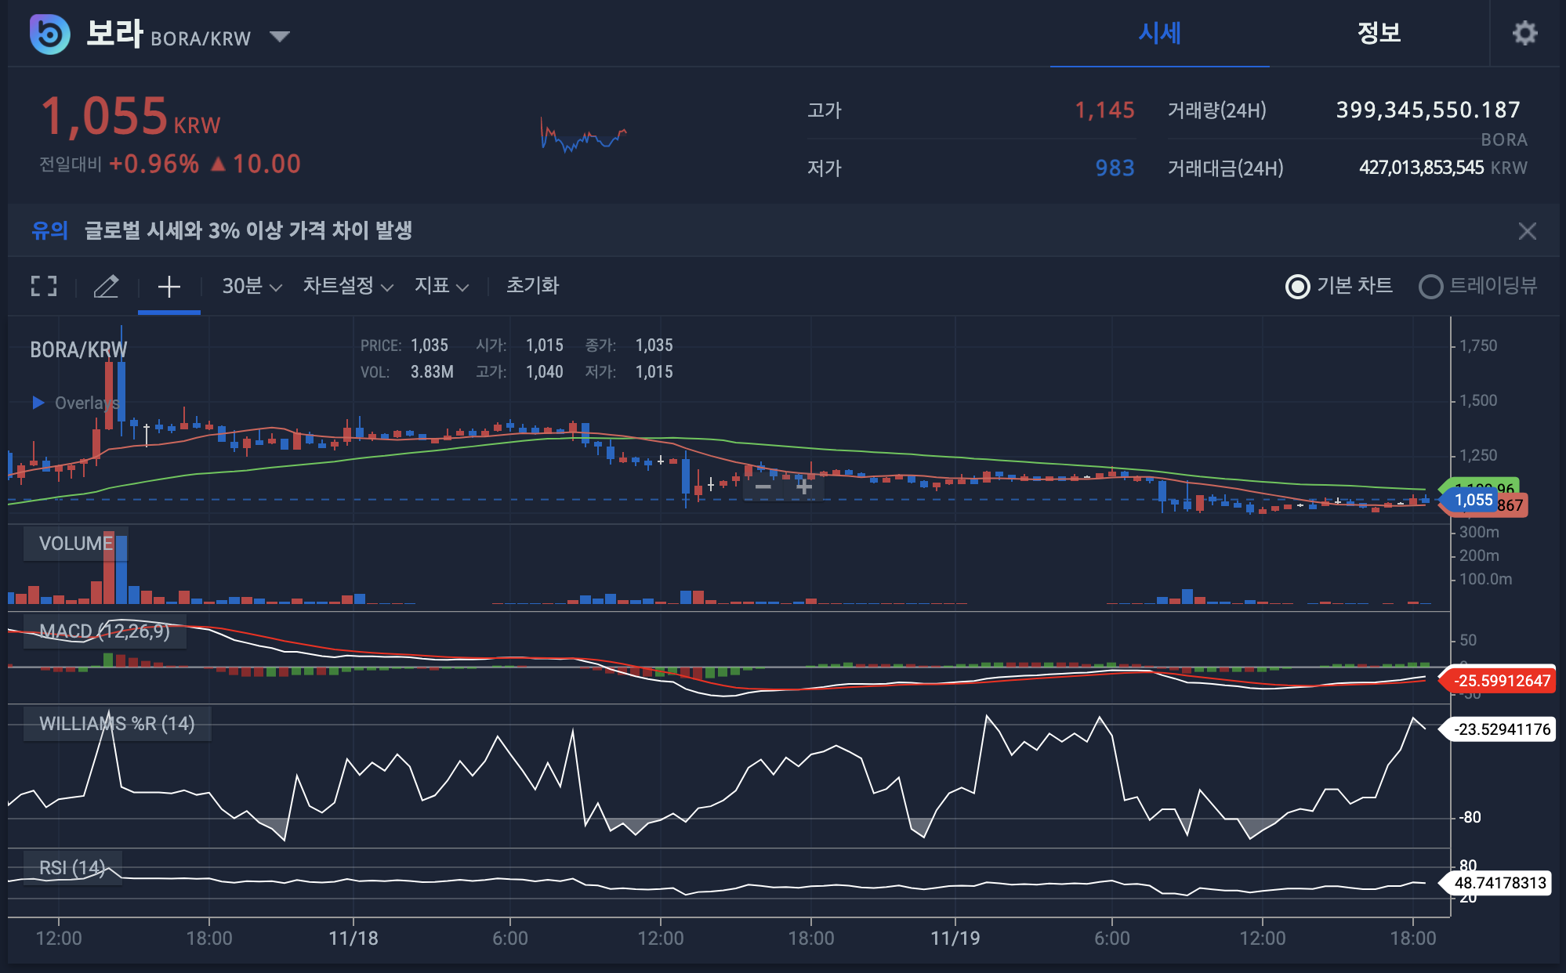Click the 초기화 reset button

532,286
